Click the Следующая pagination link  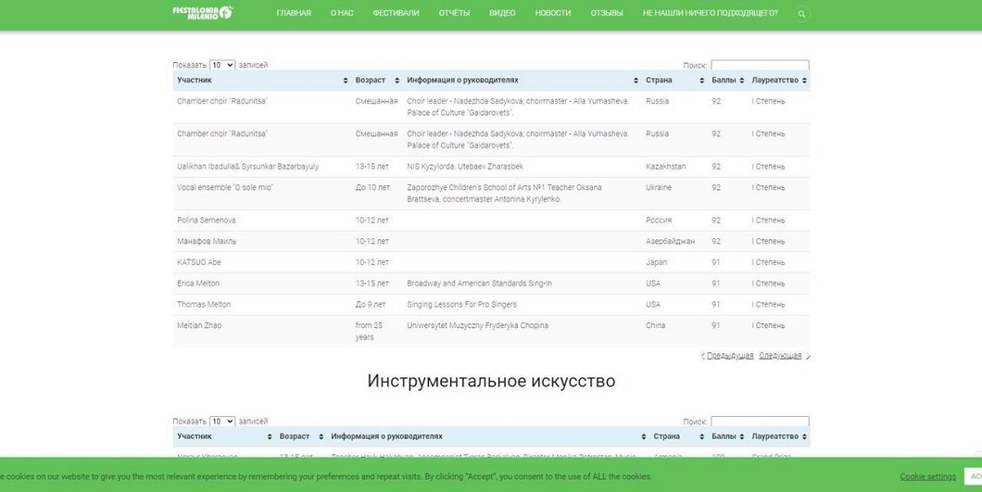click(x=781, y=356)
